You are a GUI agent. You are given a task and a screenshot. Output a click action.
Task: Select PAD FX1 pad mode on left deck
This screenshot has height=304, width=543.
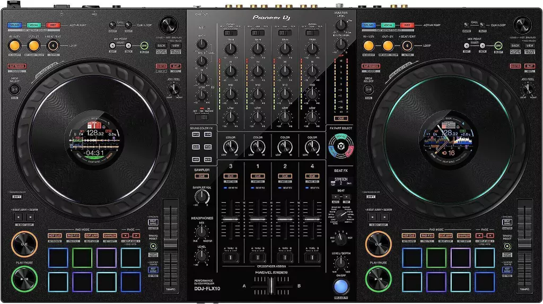(x=73, y=236)
